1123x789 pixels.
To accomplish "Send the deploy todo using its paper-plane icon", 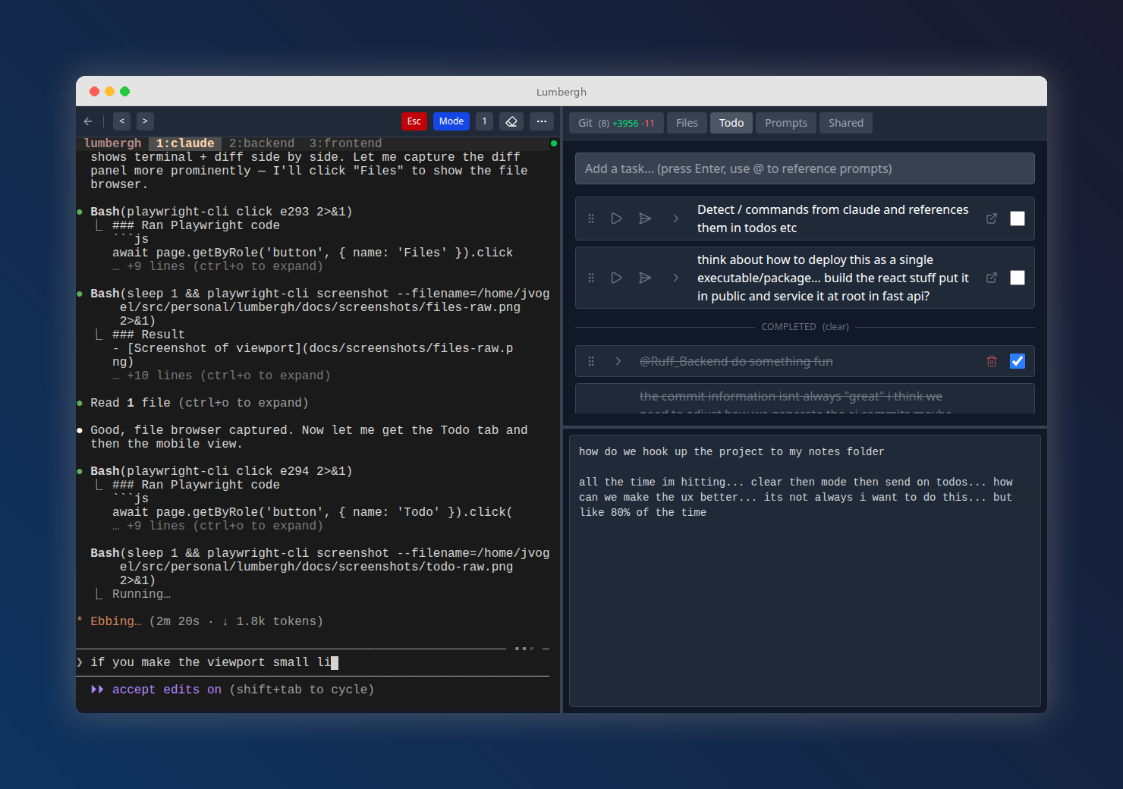I will [645, 278].
